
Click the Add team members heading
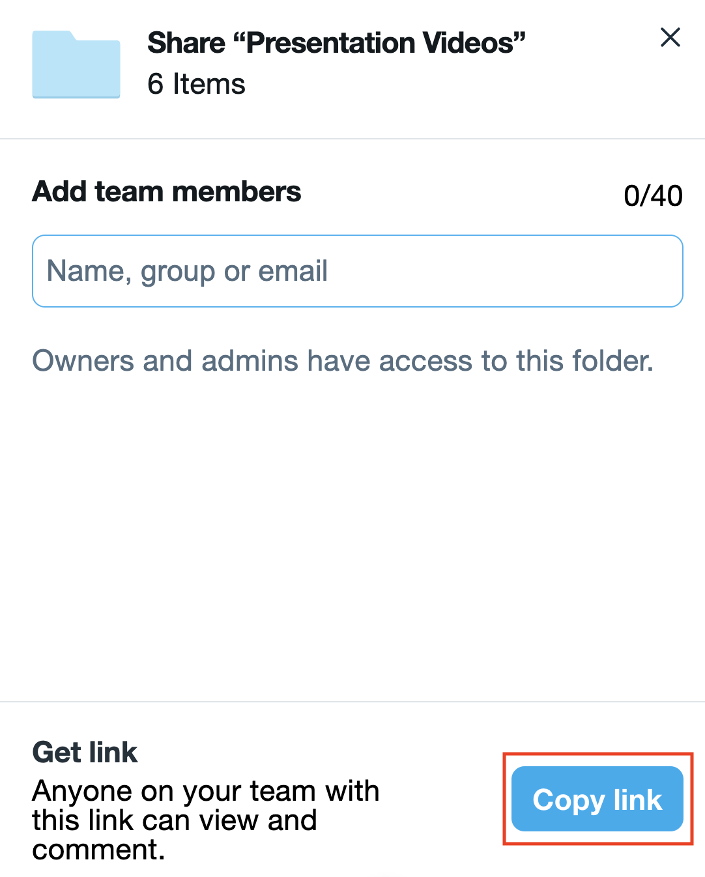(167, 192)
